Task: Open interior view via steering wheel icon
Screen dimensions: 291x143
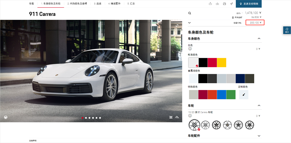Action: point(5,117)
